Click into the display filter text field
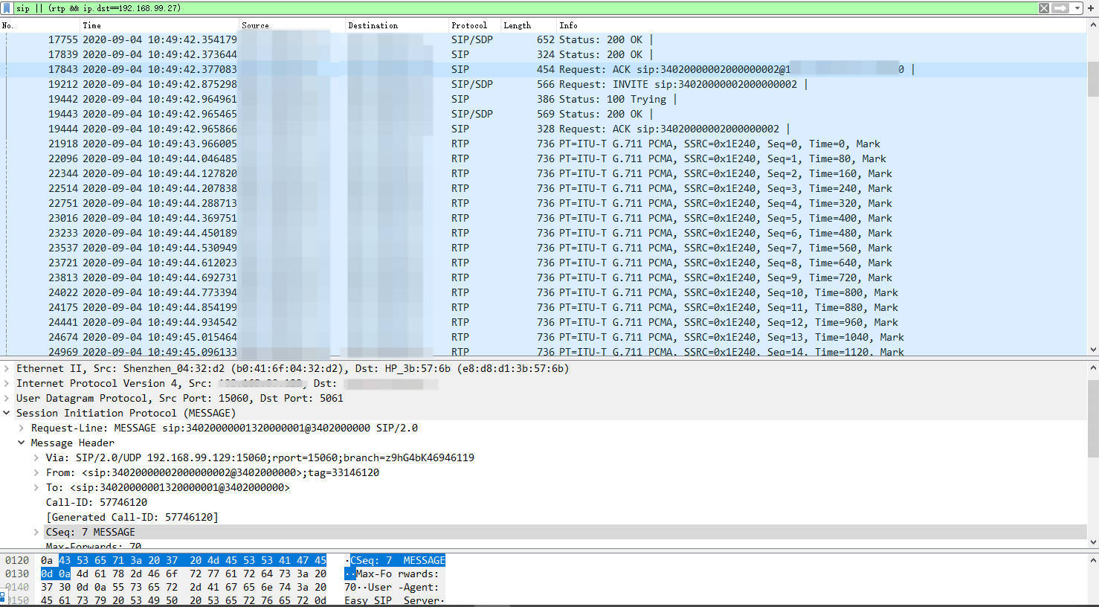The image size is (1099, 607). pyautogui.click(x=524, y=8)
